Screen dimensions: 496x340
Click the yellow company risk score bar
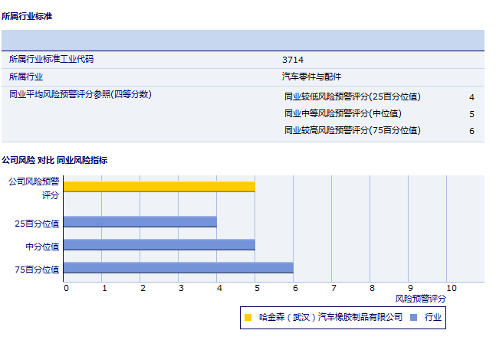click(x=159, y=186)
